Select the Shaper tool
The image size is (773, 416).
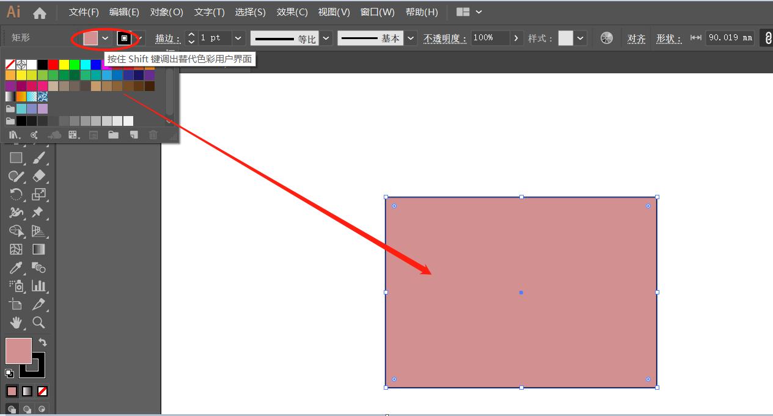[x=16, y=176]
